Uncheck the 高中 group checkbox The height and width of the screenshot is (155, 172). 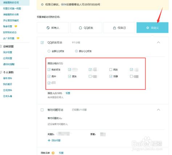(49, 76)
